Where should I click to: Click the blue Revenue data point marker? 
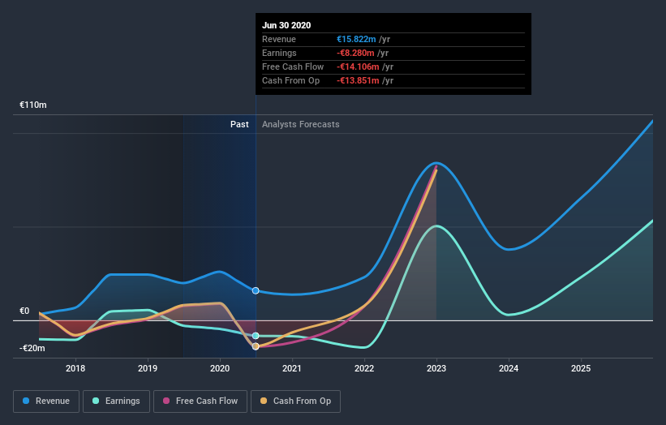pyautogui.click(x=256, y=291)
